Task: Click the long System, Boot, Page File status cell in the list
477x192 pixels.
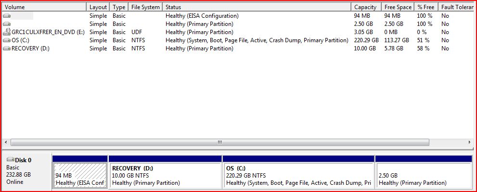Action: point(257,40)
